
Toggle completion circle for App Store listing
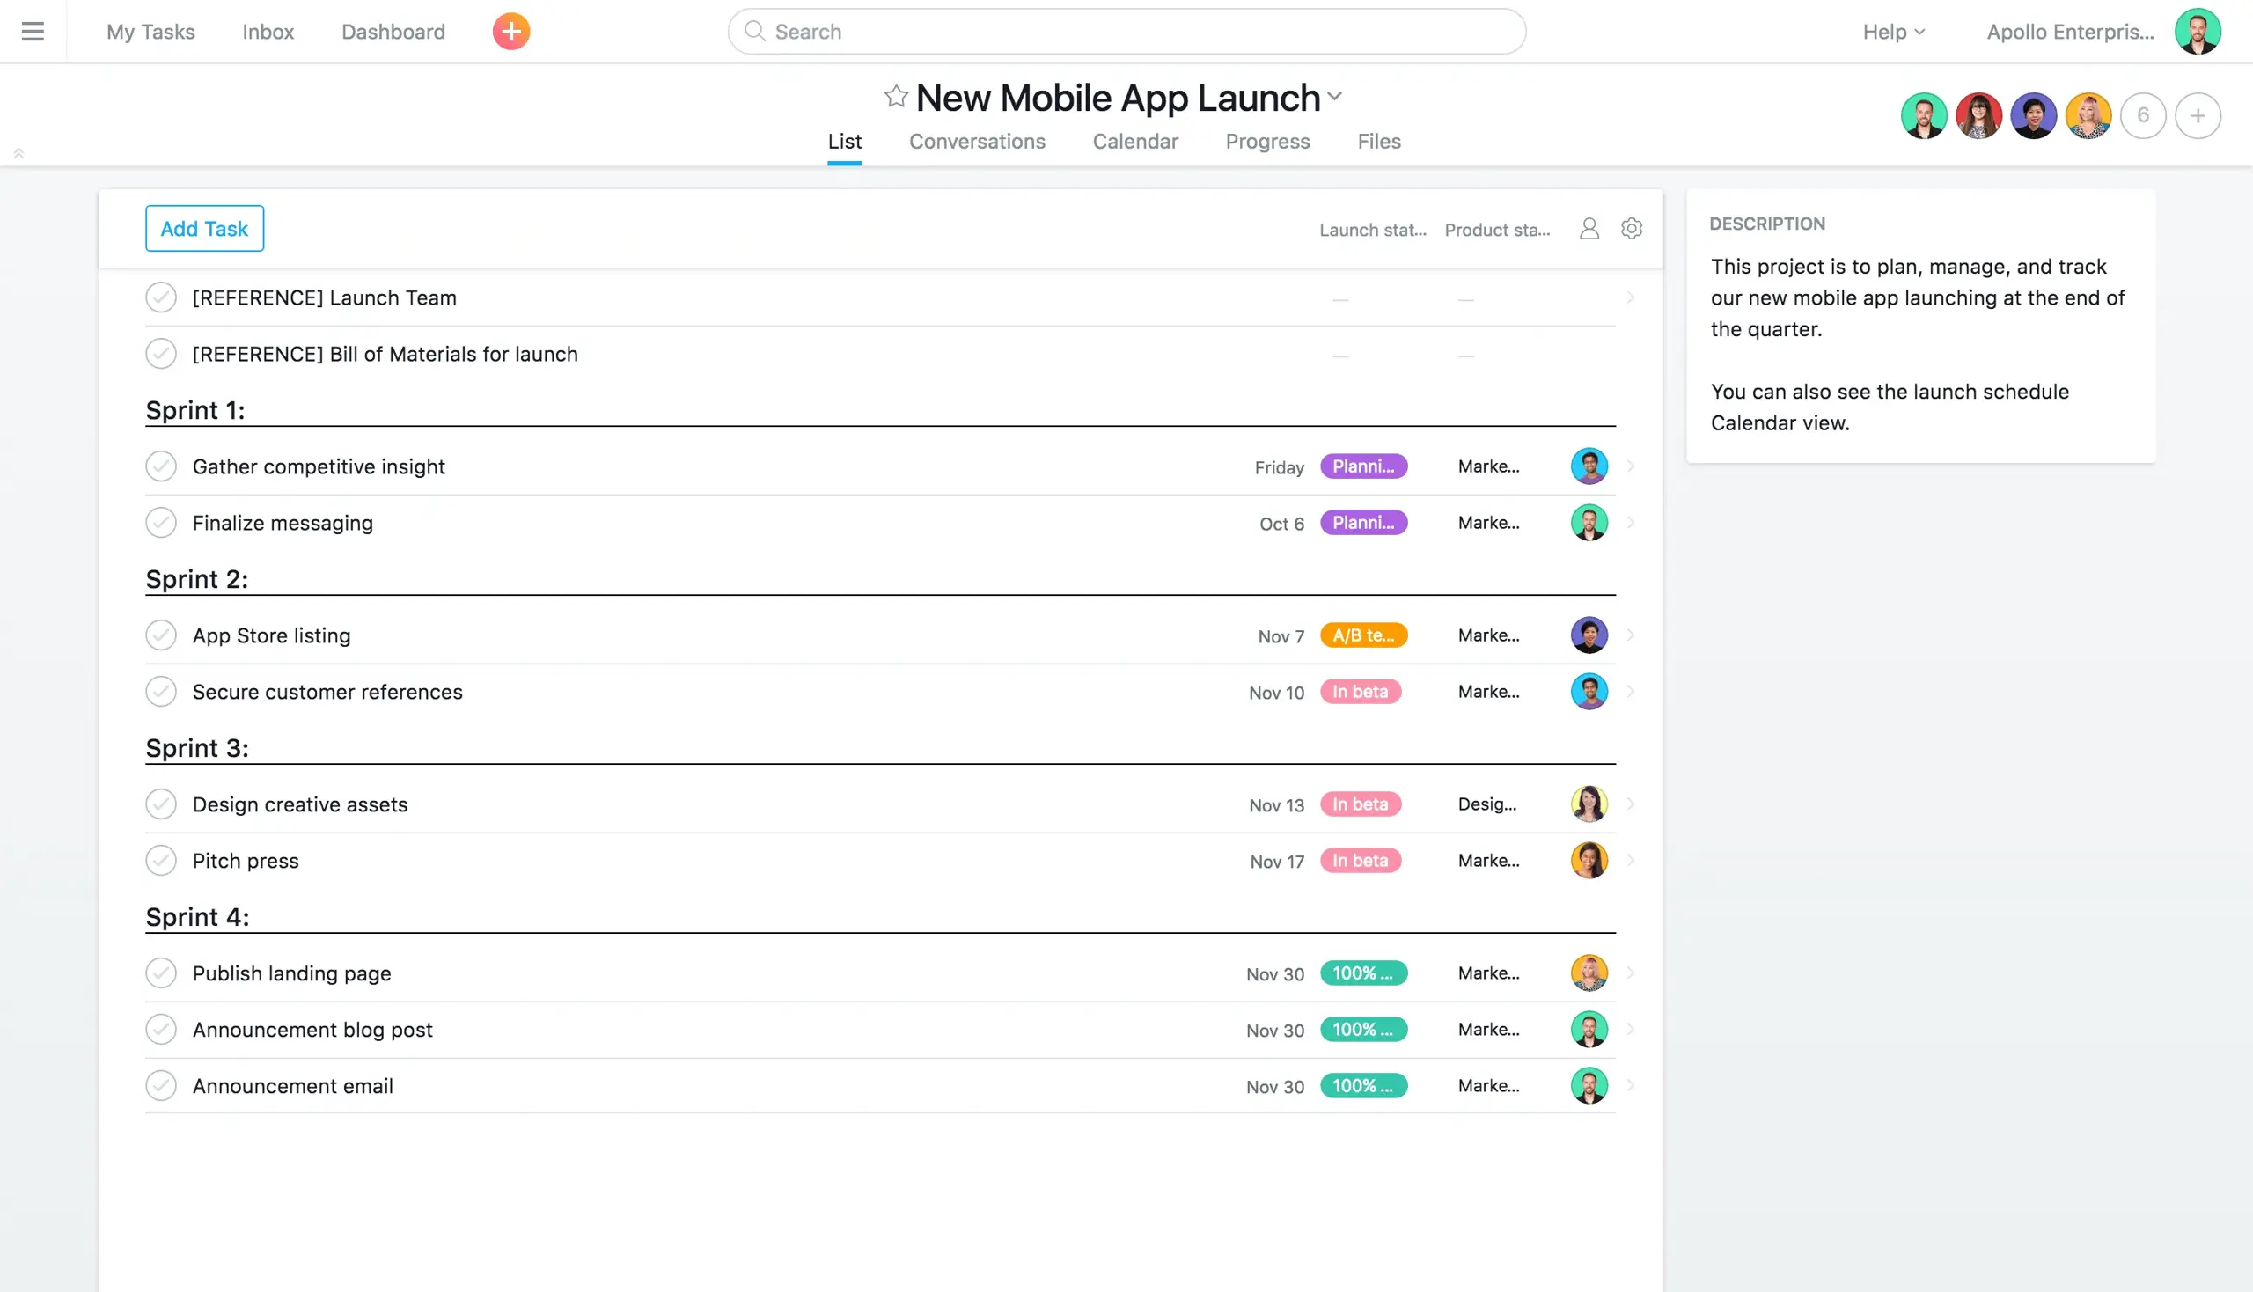click(161, 635)
